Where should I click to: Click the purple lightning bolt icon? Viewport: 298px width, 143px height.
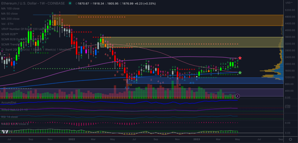237,96
